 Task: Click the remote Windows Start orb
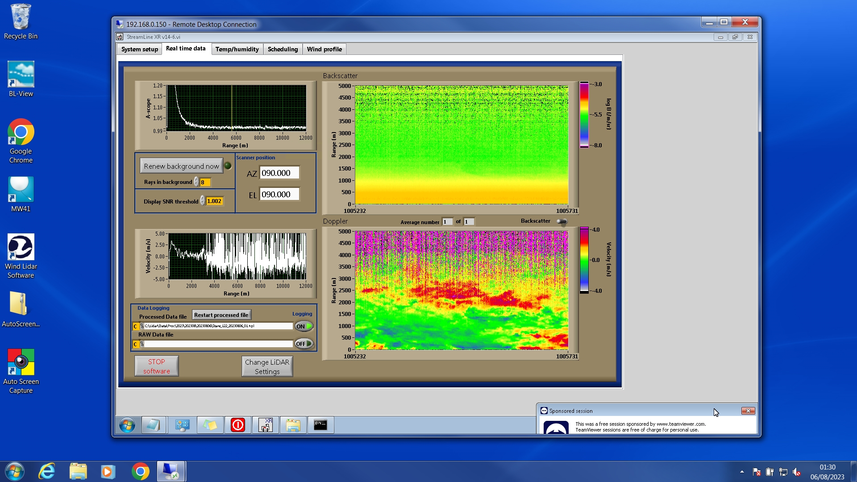pos(127,425)
